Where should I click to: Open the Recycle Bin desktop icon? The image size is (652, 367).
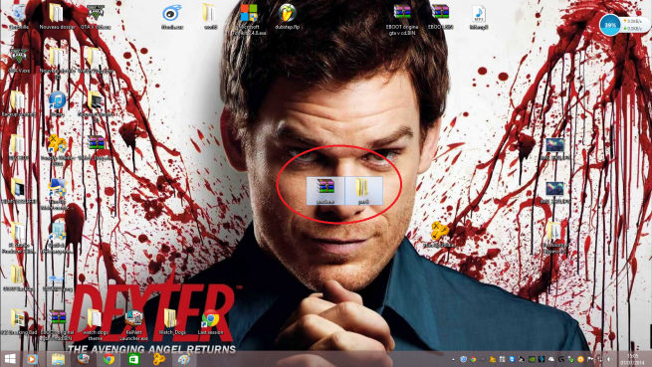(x=18, y=17)
